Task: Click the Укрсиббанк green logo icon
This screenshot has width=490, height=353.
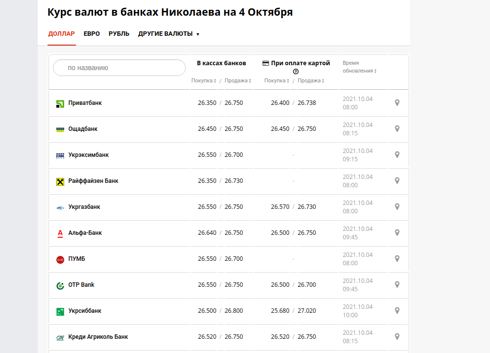Action: click(x=60, y=311)
